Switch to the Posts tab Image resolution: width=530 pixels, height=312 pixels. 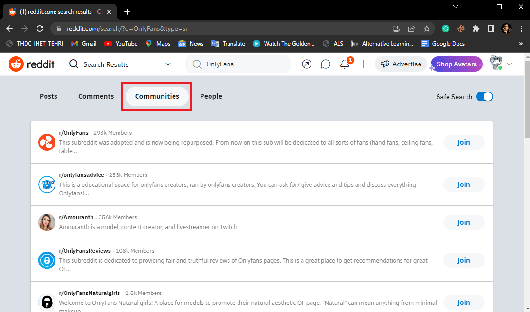(x=48, y=96)
